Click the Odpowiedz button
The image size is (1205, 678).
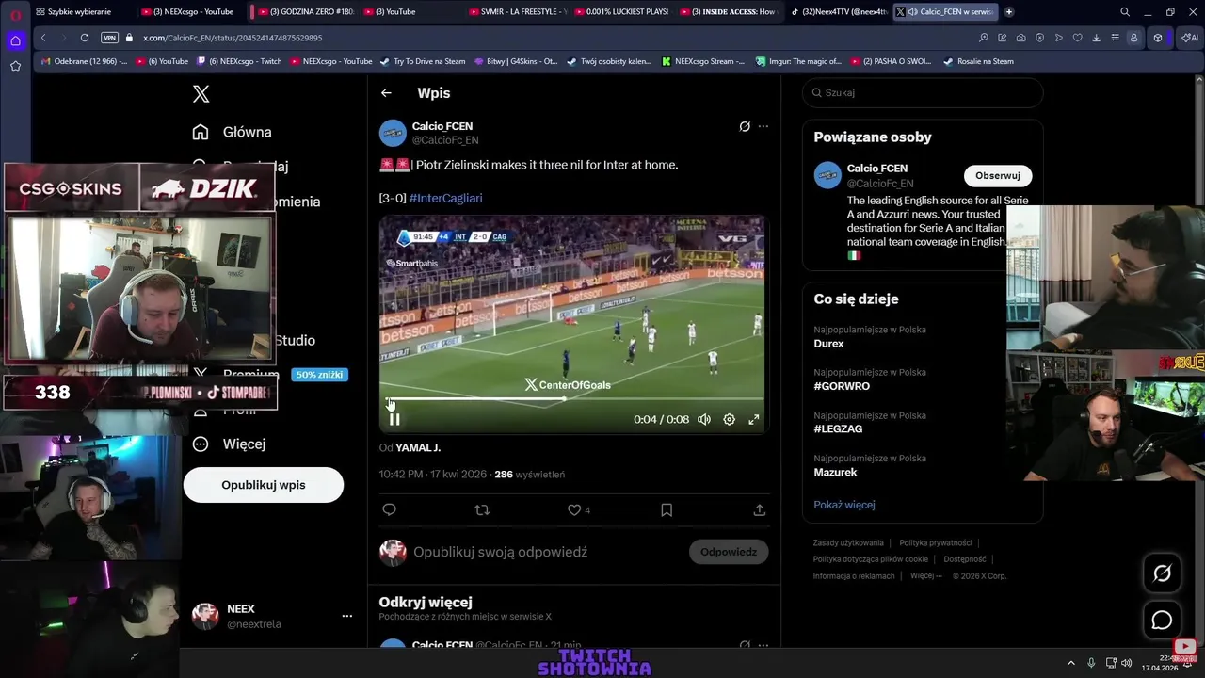coord(728,552)
